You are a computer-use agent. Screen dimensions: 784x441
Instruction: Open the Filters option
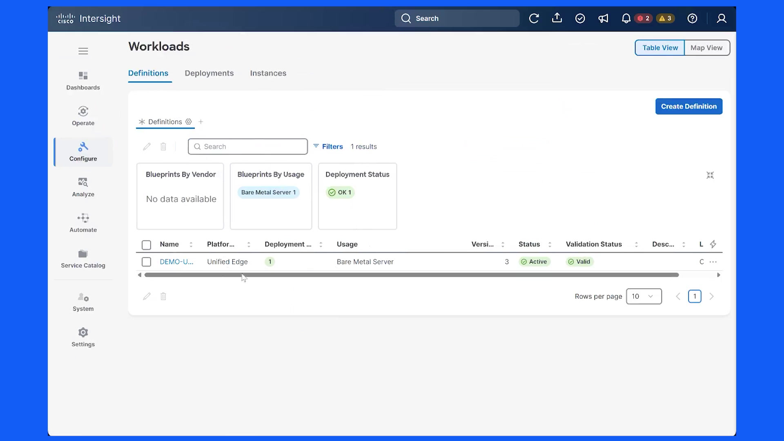[x=328, y=147]
